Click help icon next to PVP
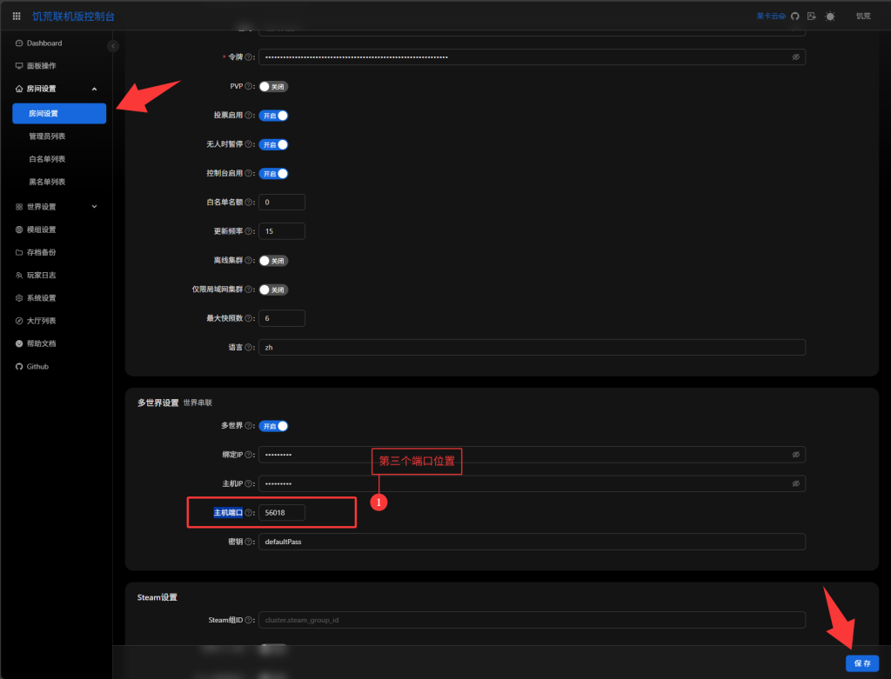 (x=249, y=86)
